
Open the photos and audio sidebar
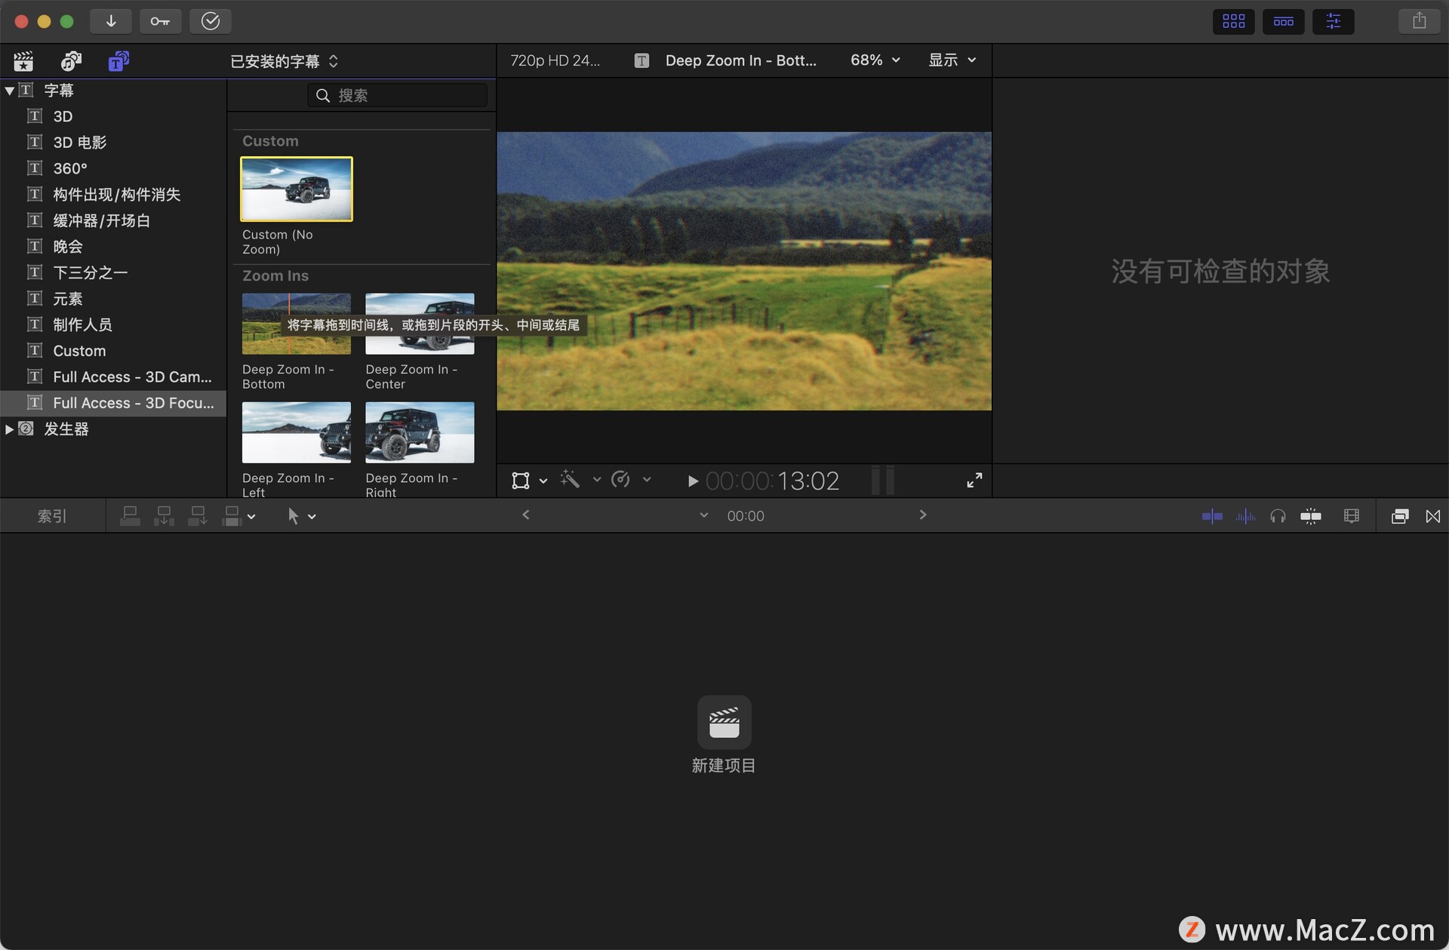(x=71, y=61)
